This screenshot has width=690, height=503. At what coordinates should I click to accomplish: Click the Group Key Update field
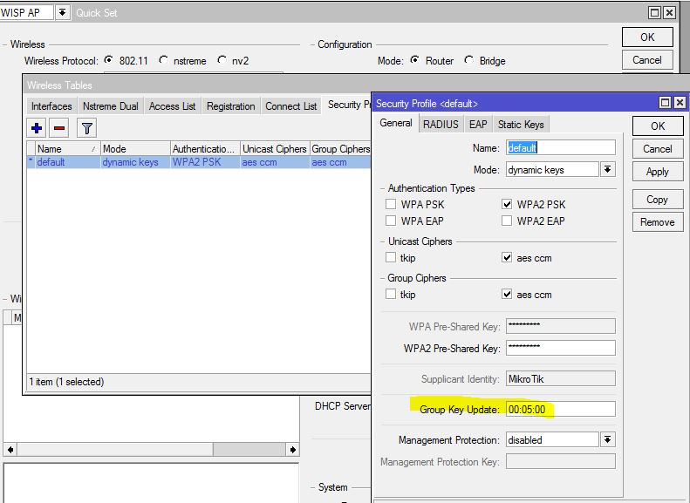pos(561,409)
